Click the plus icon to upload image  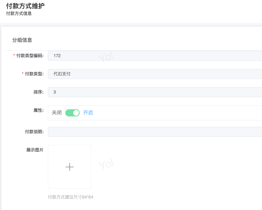coord(70,167)
